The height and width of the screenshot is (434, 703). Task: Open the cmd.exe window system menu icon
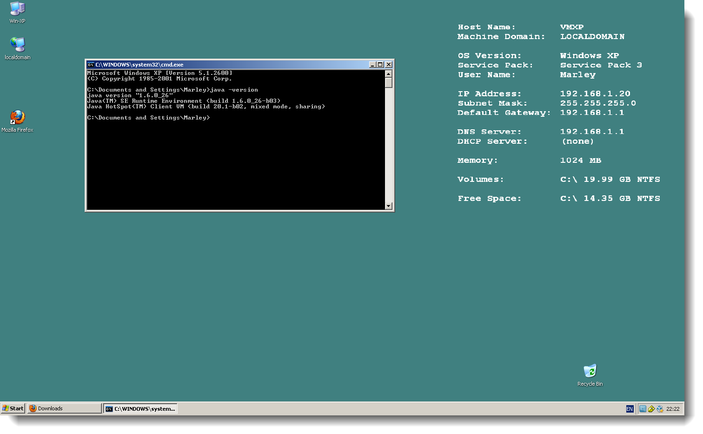90,65
